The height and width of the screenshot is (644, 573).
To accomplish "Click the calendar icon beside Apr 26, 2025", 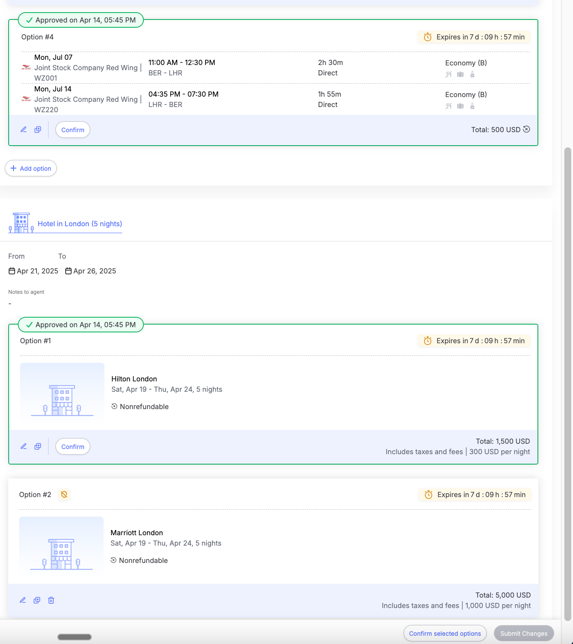I will tap(68, 271).
